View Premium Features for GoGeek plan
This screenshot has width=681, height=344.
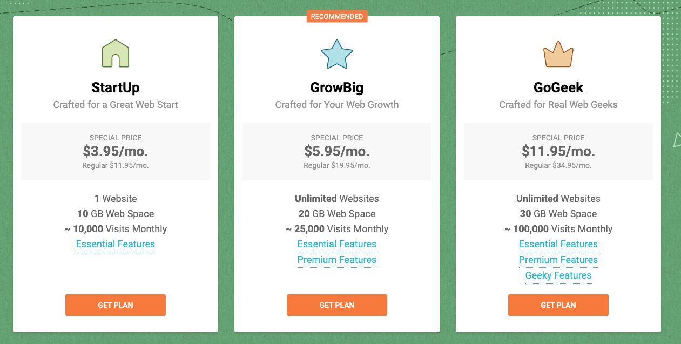[558, 260]
